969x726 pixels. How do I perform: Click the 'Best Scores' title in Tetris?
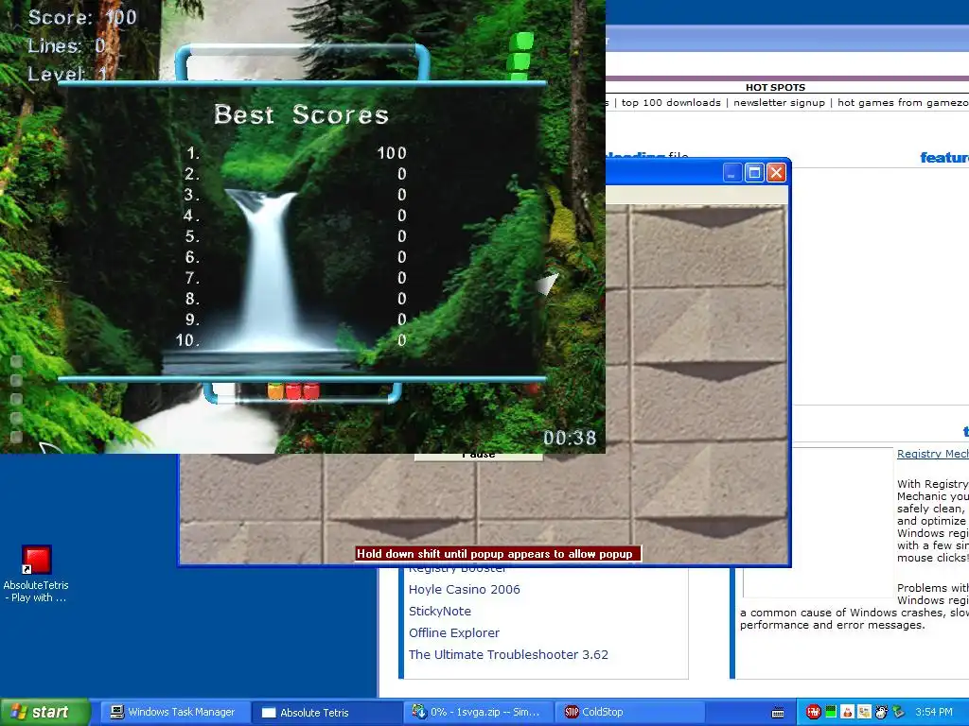coord(301,114)
